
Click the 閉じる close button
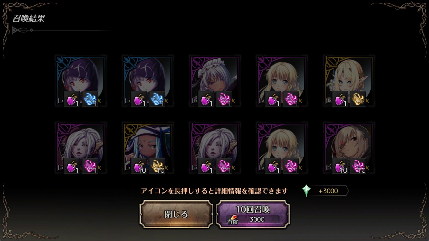click(x=176, y=214)
